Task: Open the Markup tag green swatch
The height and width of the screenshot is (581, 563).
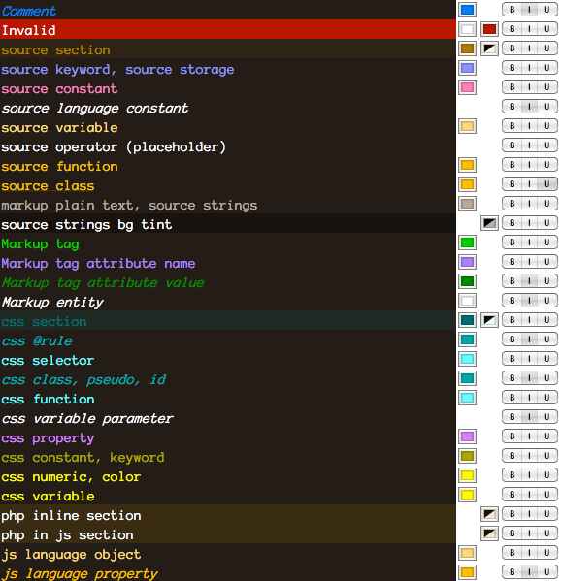Action: 467,242
